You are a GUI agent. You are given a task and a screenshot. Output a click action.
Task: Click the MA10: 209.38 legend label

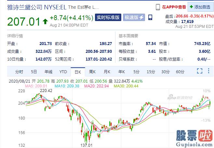tap(67, 86)
